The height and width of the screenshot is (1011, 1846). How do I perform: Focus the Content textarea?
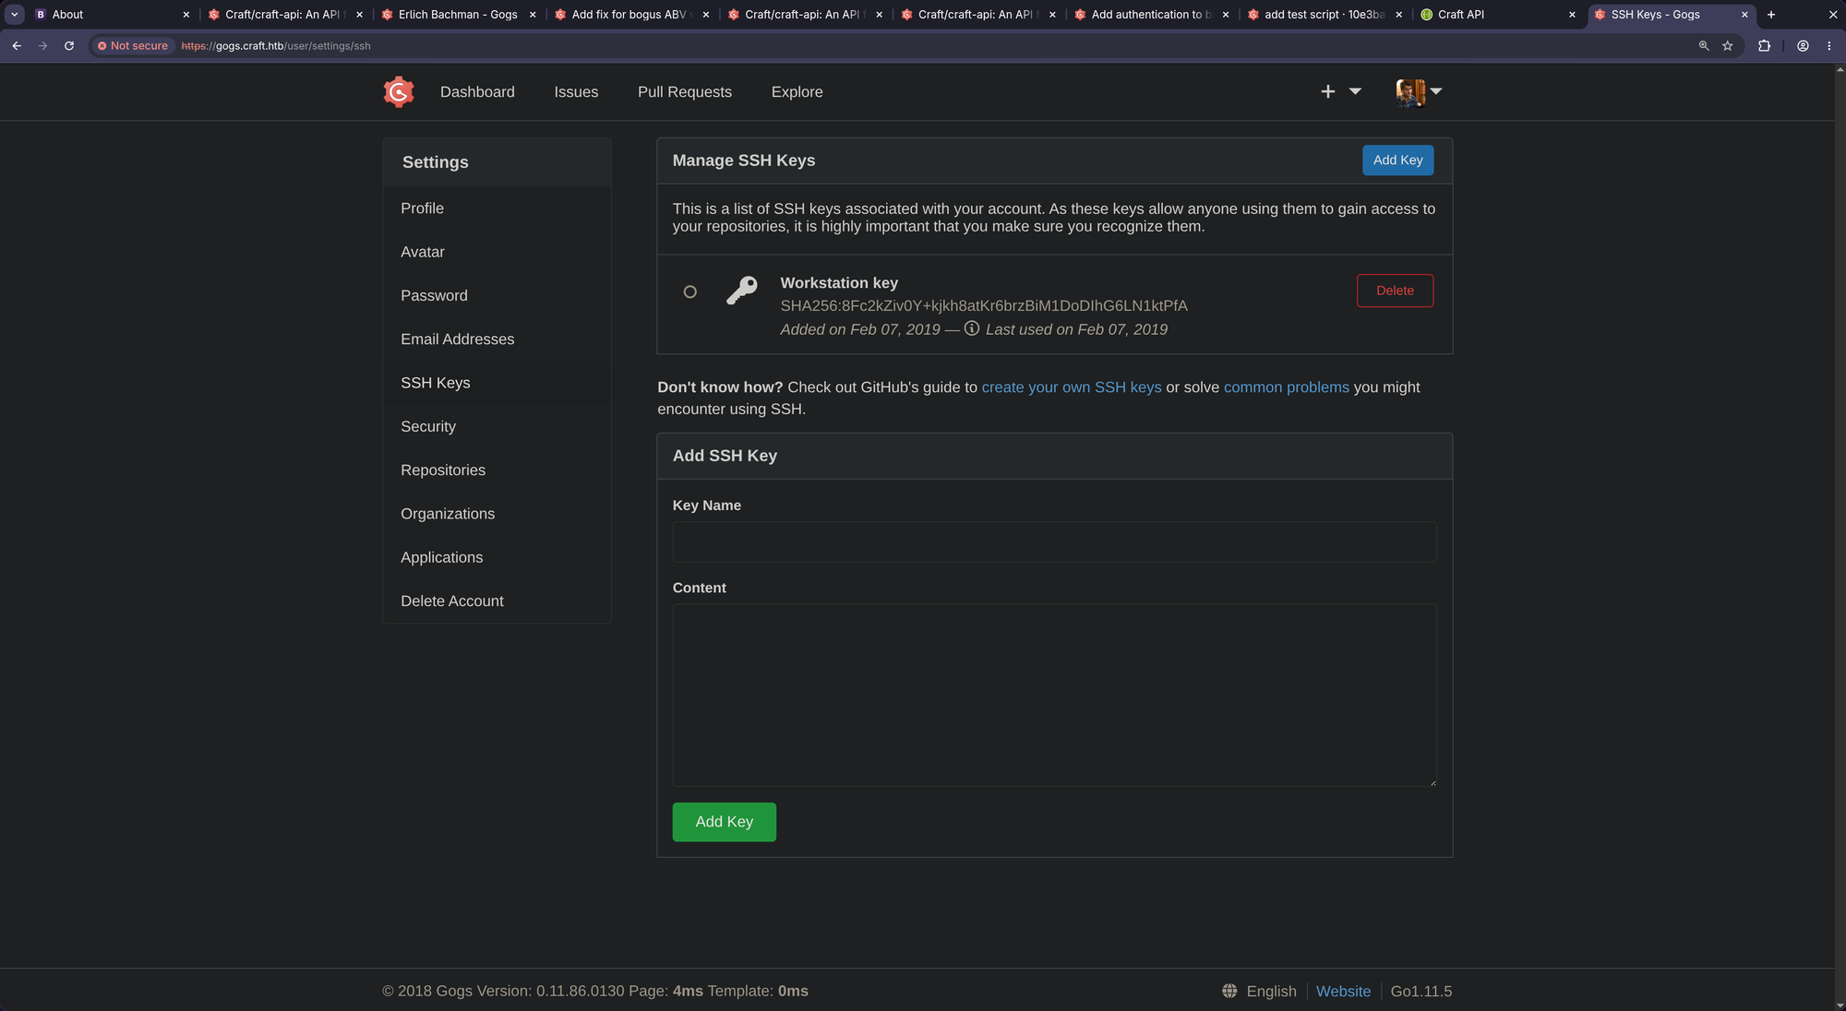[x=1054, y=696]
